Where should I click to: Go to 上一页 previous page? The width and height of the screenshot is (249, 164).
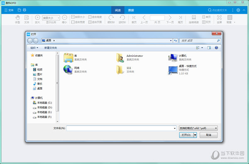click(144, 19)
